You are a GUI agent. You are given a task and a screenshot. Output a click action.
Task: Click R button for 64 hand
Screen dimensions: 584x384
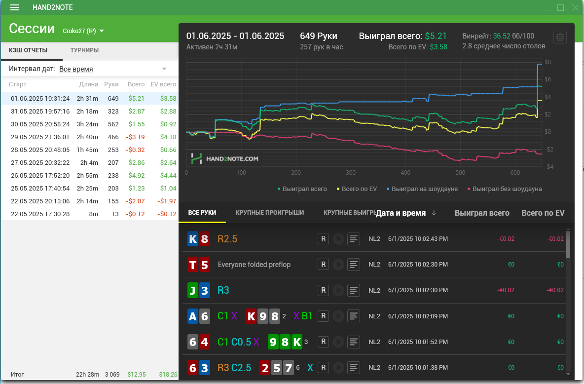[323, 342]
